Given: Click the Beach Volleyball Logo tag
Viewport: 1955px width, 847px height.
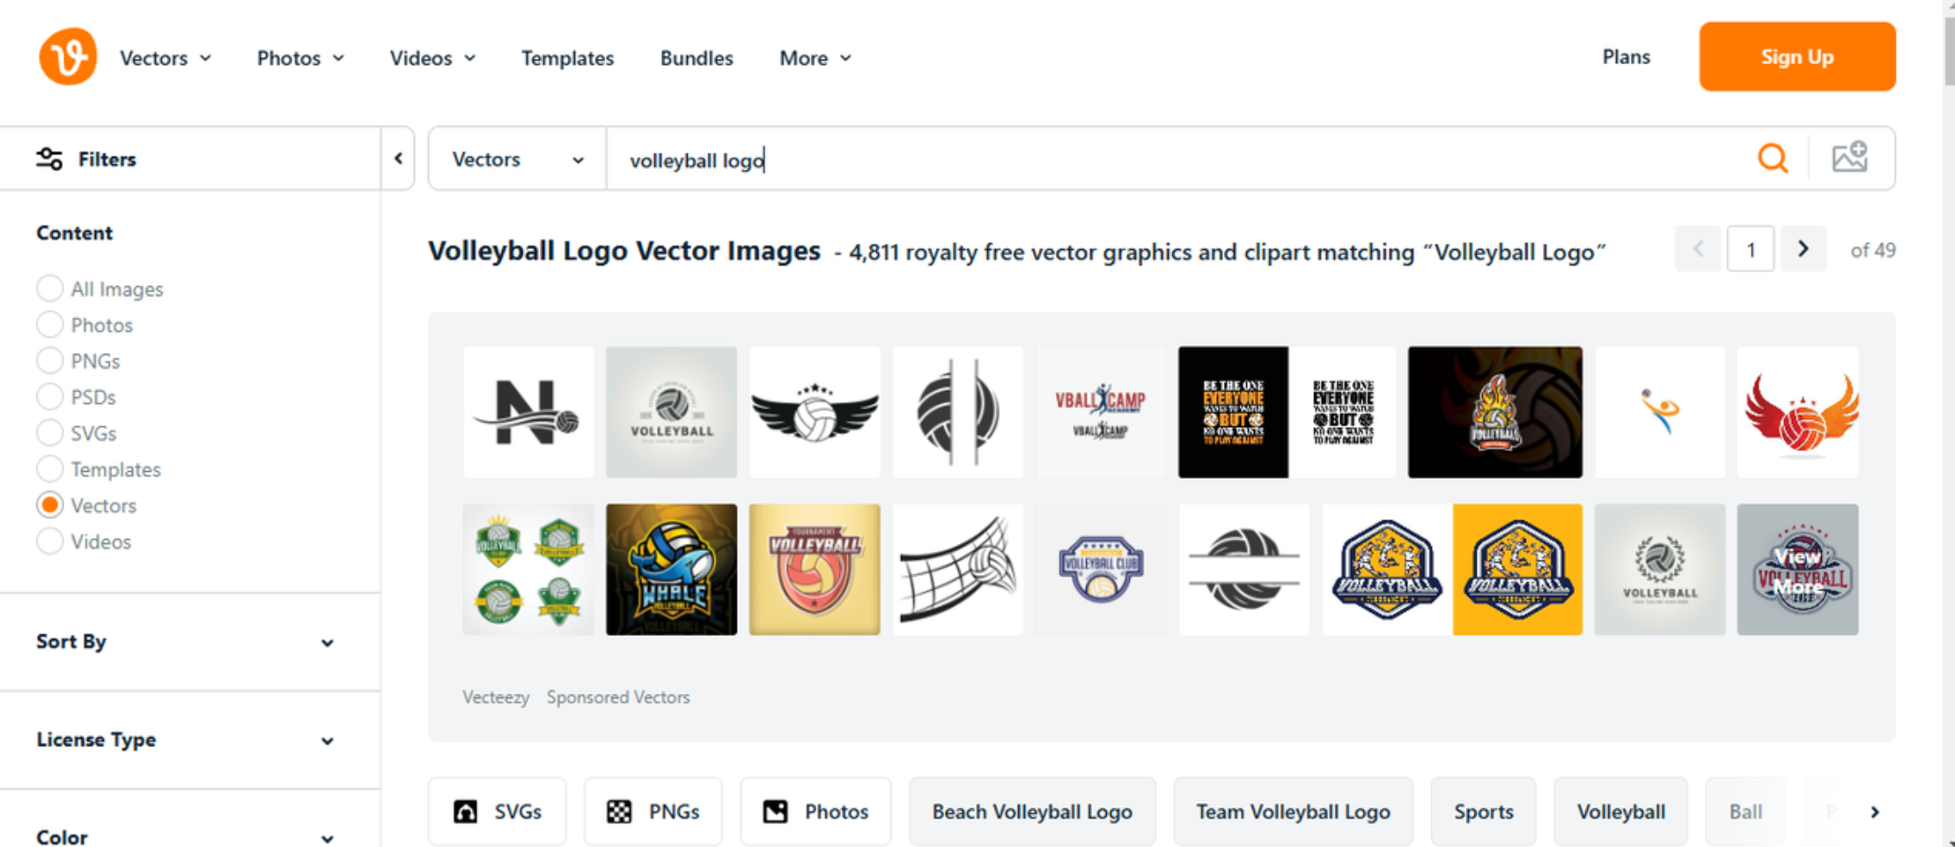Looking at the screenshot, I should coord(1032,812).
